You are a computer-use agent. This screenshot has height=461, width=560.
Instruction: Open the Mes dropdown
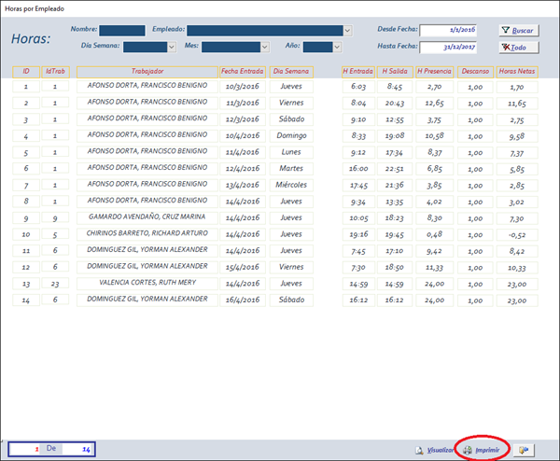[264, 47]
